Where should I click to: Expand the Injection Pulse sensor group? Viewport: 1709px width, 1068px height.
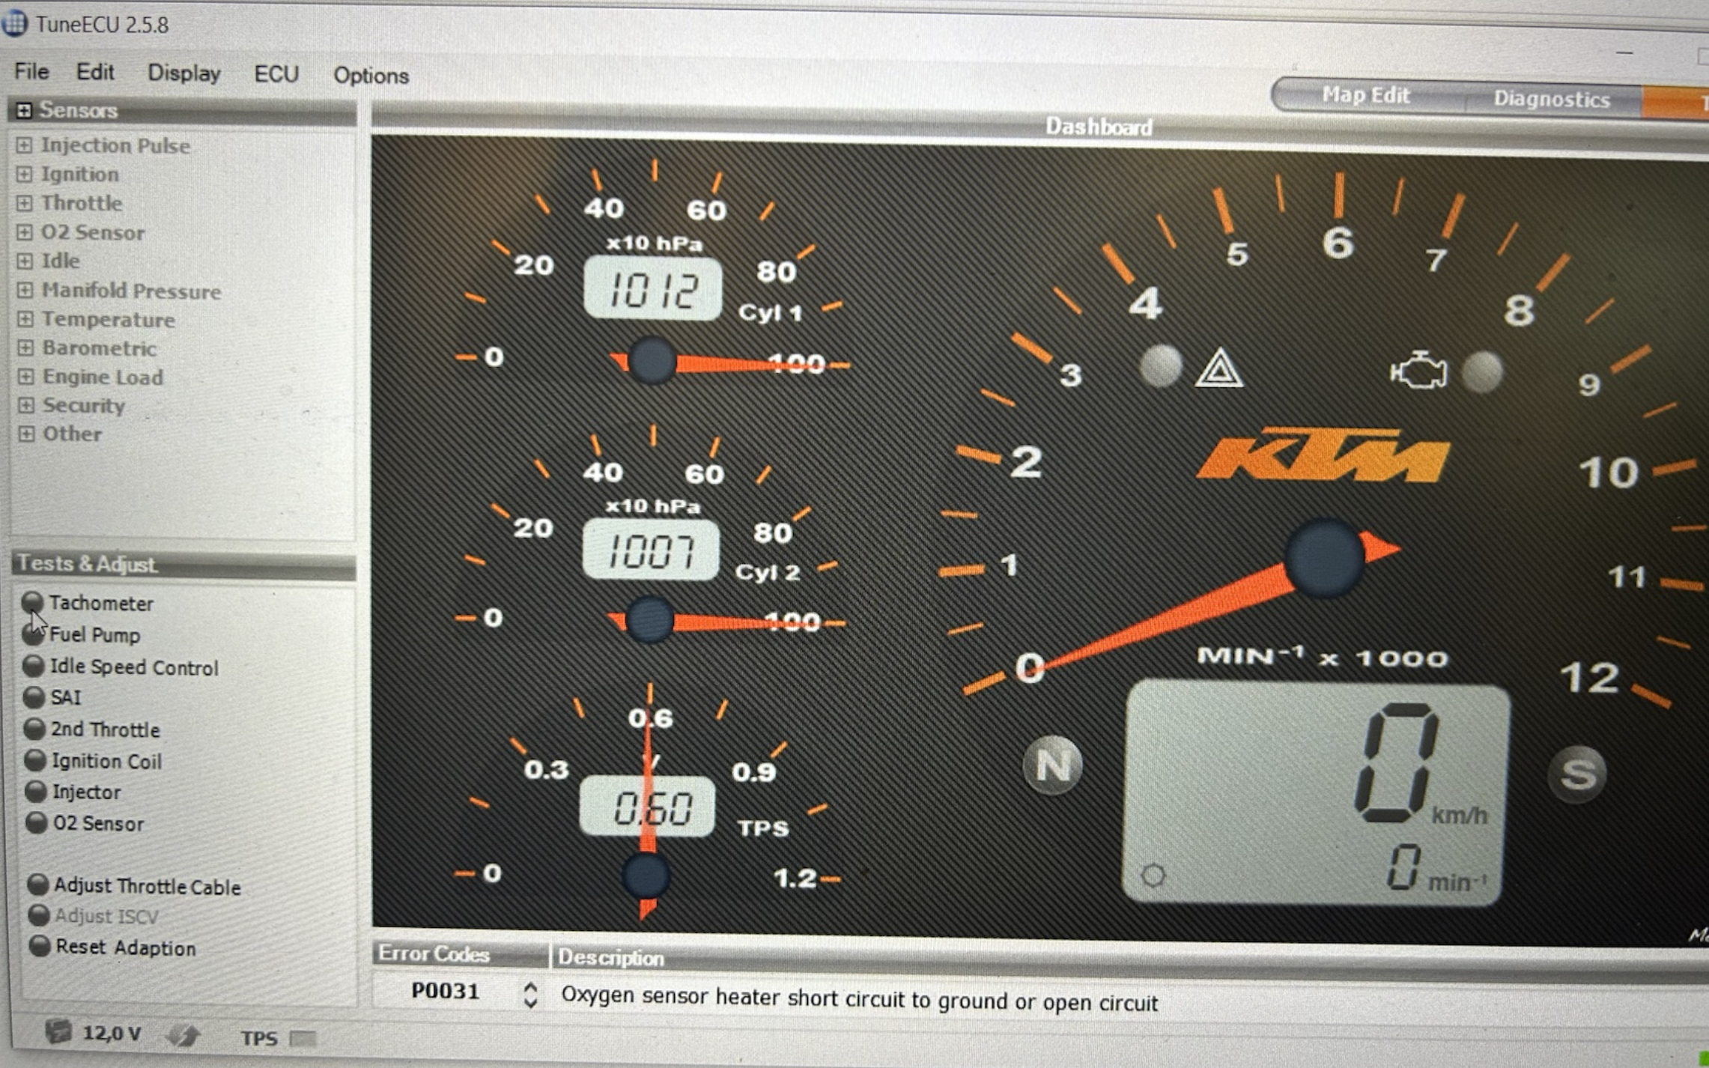[24, 145]
